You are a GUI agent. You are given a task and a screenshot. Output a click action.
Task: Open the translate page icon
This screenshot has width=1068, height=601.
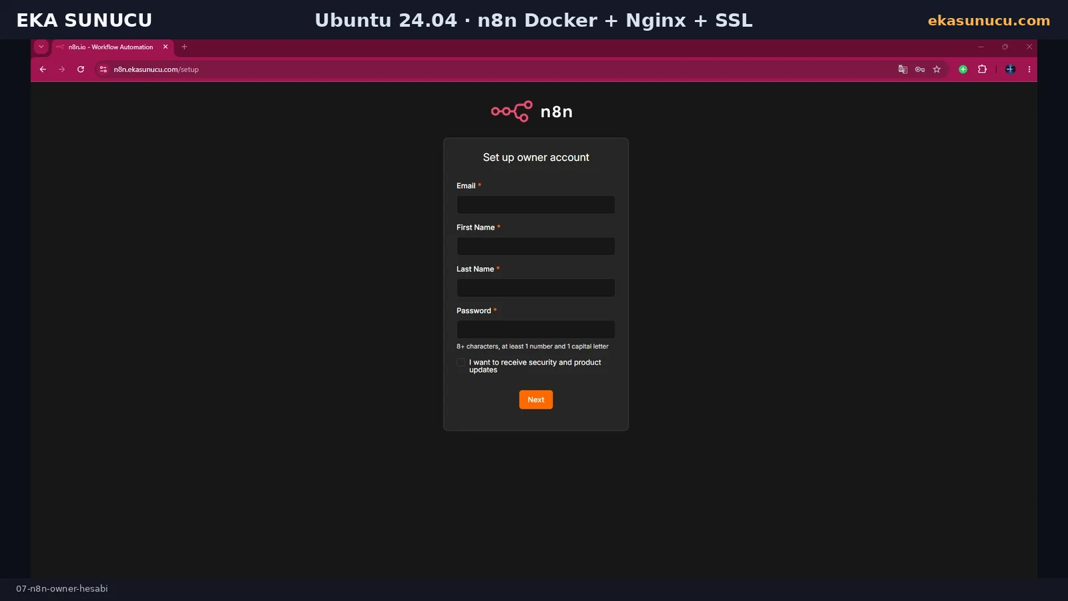coord(902,69)
